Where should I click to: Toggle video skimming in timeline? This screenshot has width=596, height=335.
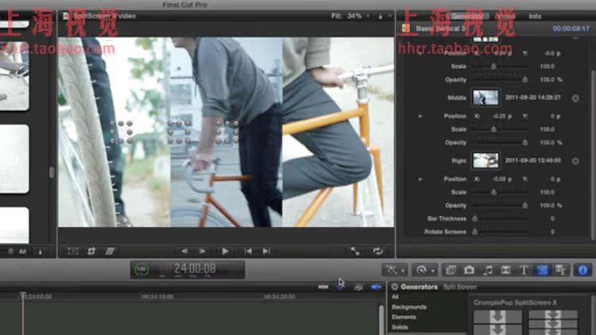point(323,287)
